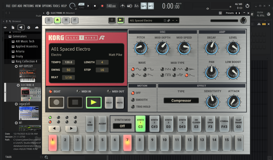
Task: Open the browser globe online icon
Action: pos(29,27)
